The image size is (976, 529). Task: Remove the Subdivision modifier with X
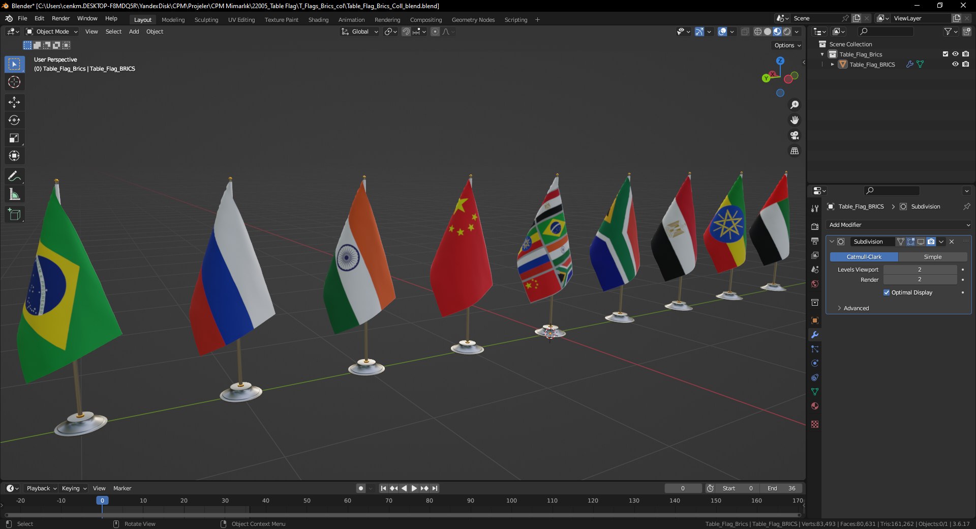952,242
